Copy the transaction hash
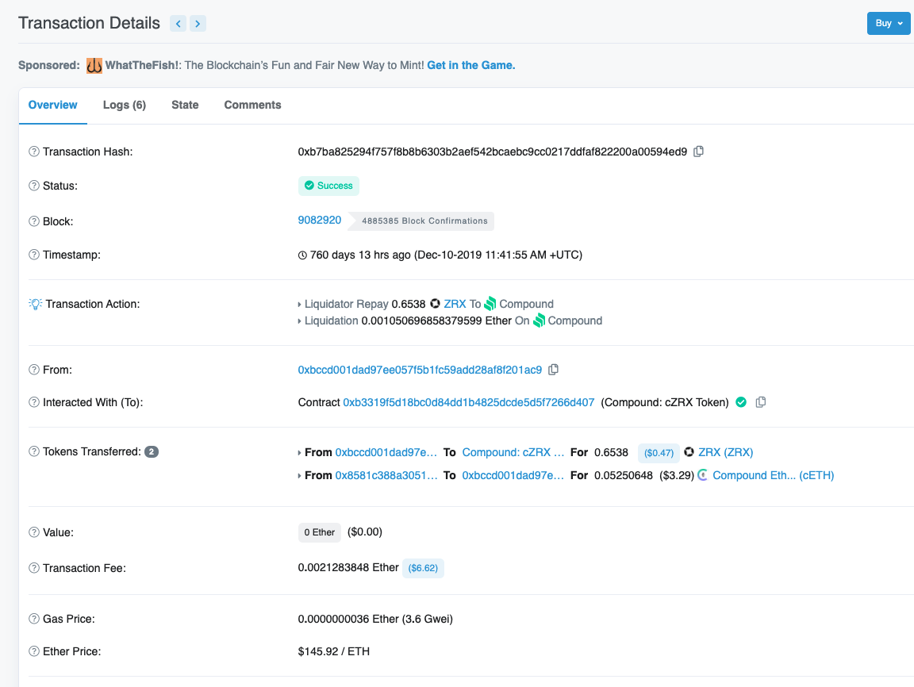 (698, 152)
